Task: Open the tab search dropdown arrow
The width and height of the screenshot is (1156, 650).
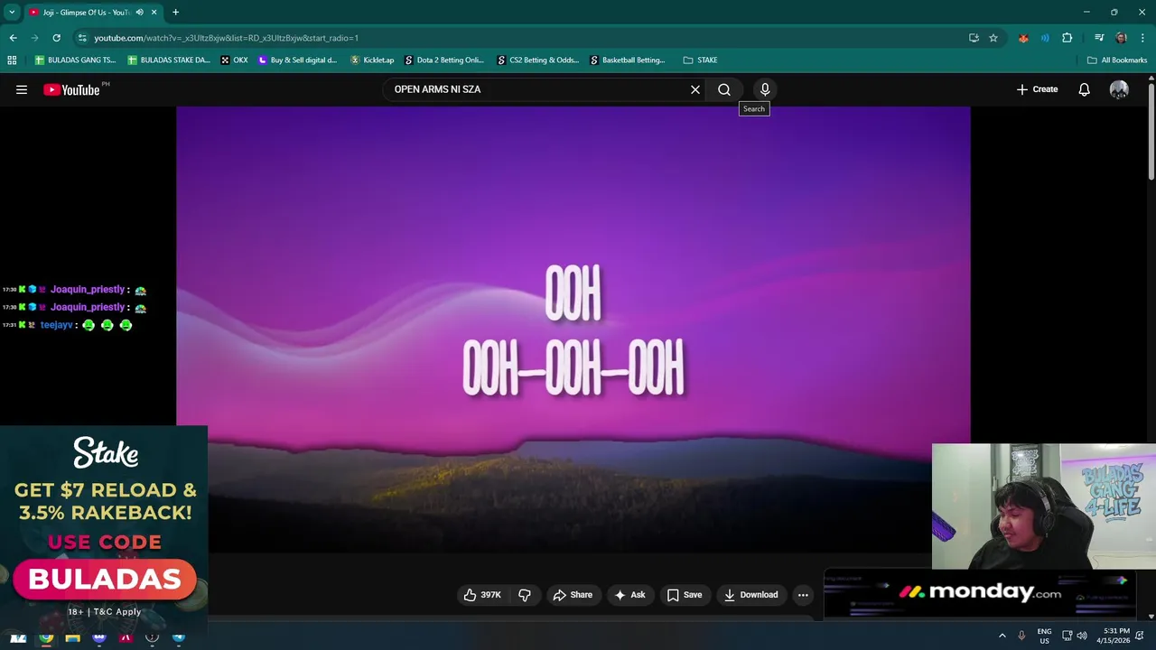Action: (12, 12)
